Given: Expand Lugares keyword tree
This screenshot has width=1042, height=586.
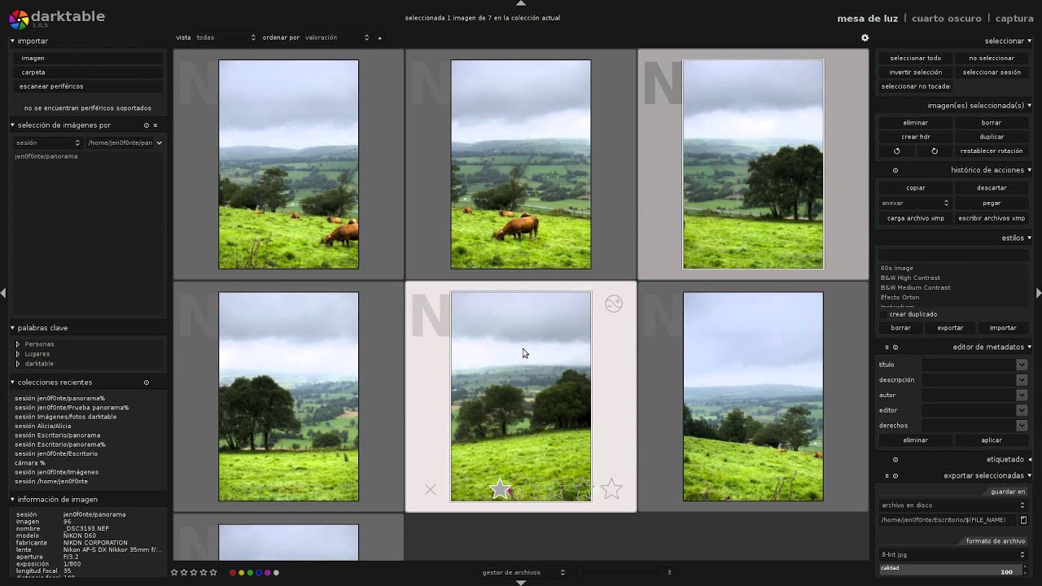Looking at the screenshot, I should click(18, 354).
